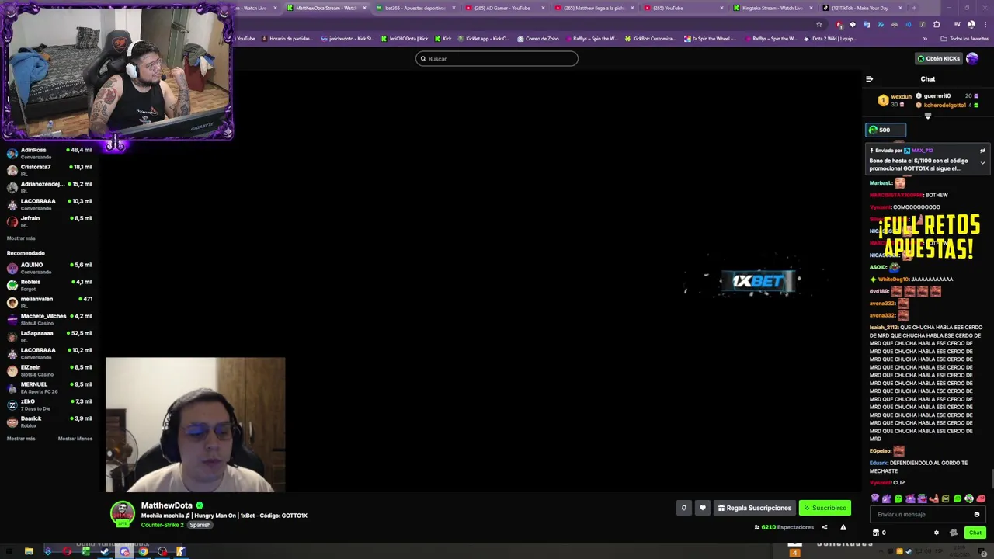Open zEkO recommended channel
This screenshot has width=994, height=559.
click(x=50, y=404)
